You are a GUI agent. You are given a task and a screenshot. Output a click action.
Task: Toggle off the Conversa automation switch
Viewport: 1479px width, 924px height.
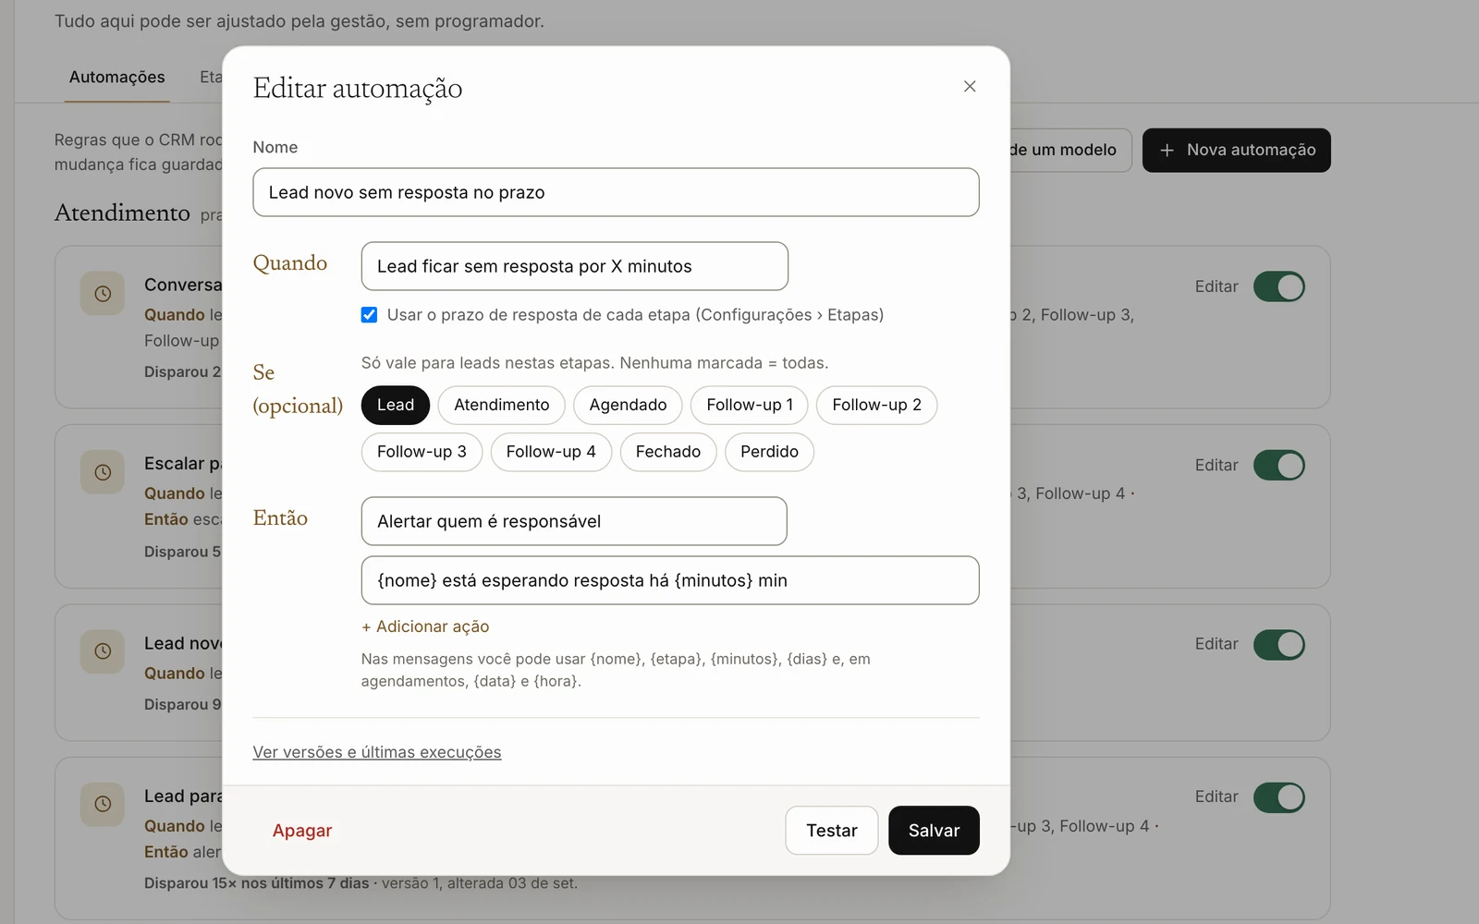click(1279, 286)
